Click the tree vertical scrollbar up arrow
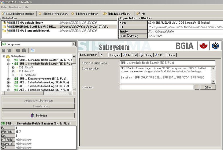The width and height of the screenshot is (223, 150). pyautogui.click(x=74, y=56)
